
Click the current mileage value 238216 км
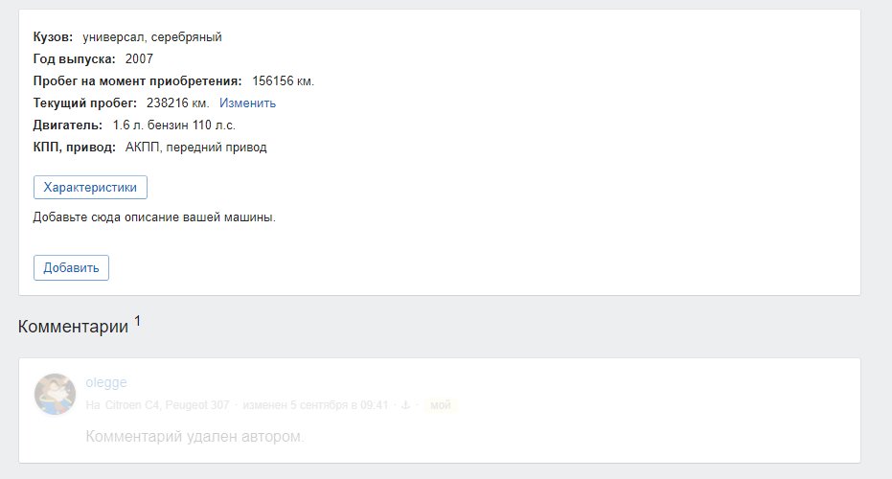177,103
